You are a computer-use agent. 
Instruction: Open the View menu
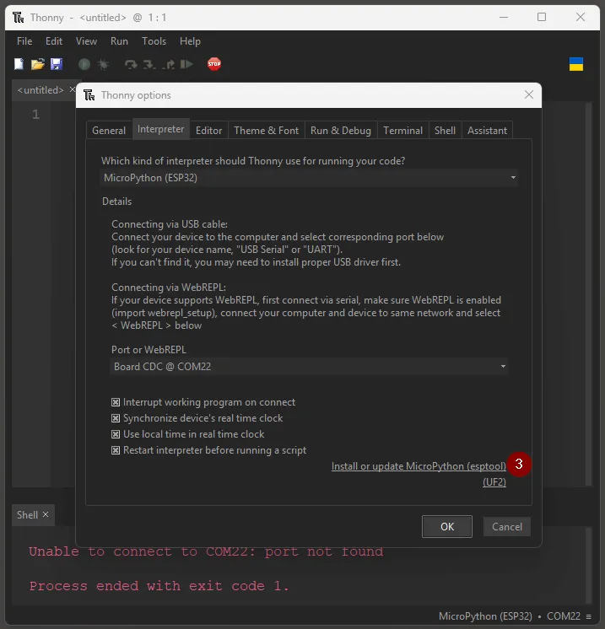86,41
